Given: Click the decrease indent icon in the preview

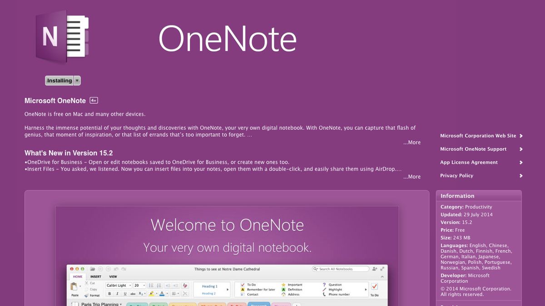Looking at the screenshot, I should click(168, 286).
